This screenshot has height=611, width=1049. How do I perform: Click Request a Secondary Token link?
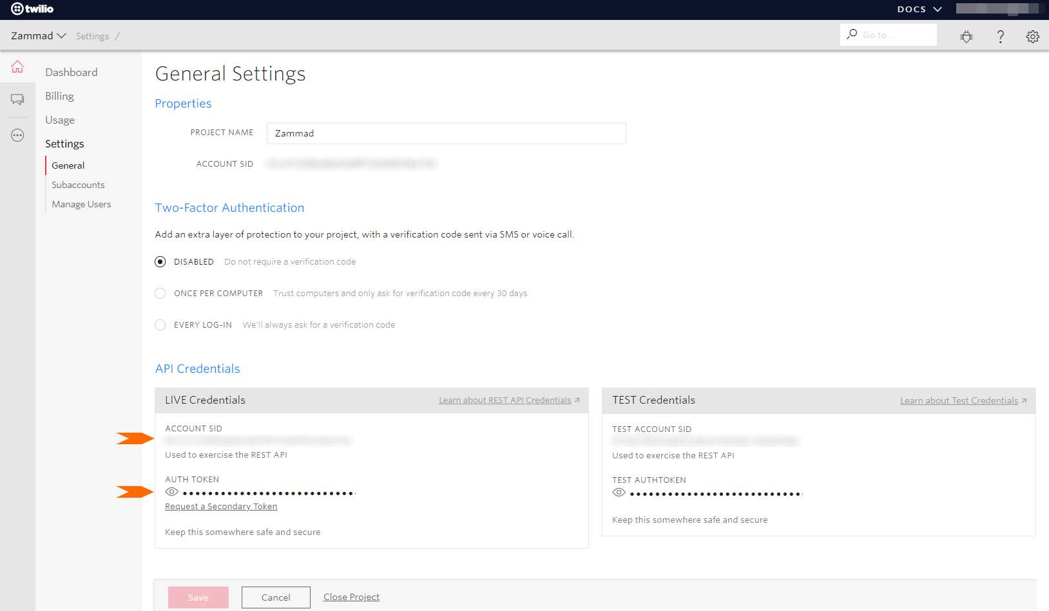[221, 506]
